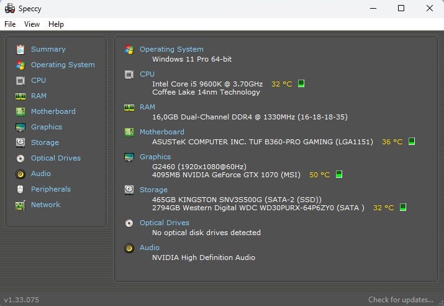
Task: Click the Motherboard icon in sidebar
Action: [x=20, y=112]
